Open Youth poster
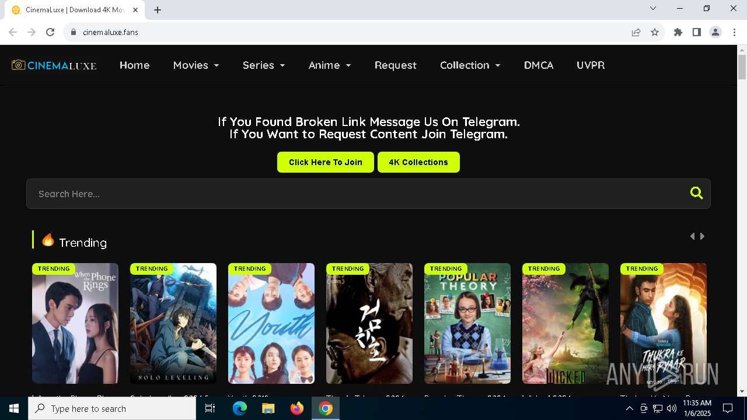Screen dimensions: 747x420 271,323
